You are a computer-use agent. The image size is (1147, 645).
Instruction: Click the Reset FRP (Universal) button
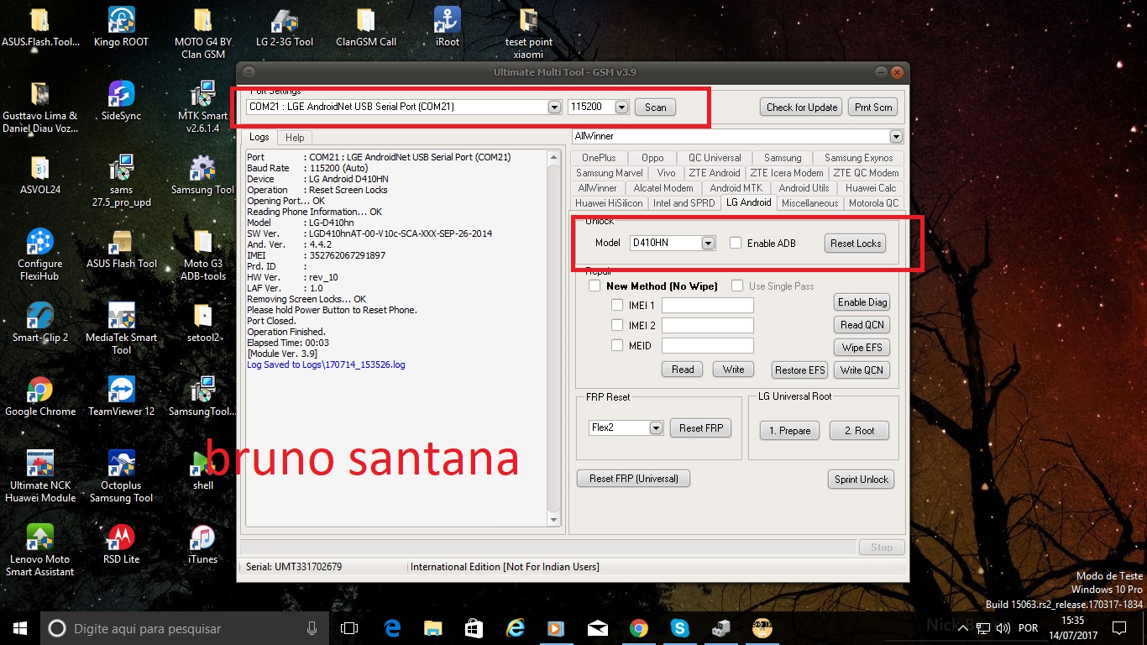633,478
